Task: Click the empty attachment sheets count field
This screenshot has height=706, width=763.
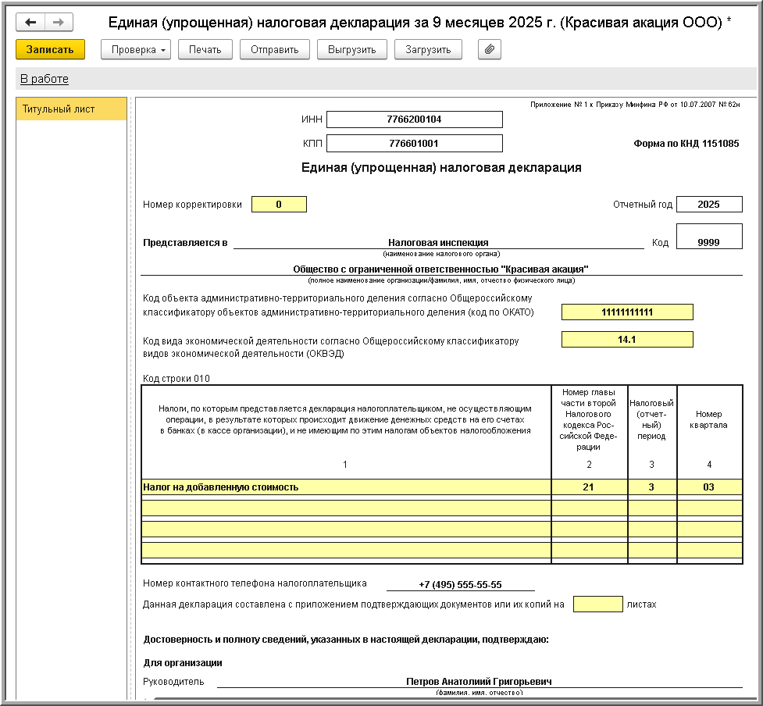Action: [x=597, y=604]
